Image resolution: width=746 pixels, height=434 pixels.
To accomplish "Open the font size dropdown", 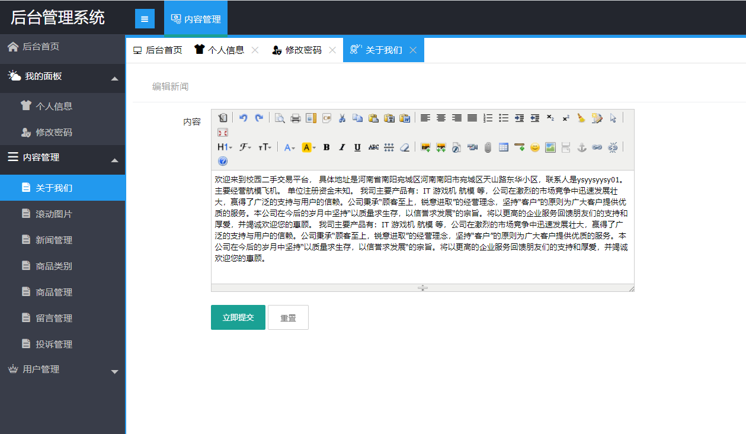I will click(x=265, y=147).
